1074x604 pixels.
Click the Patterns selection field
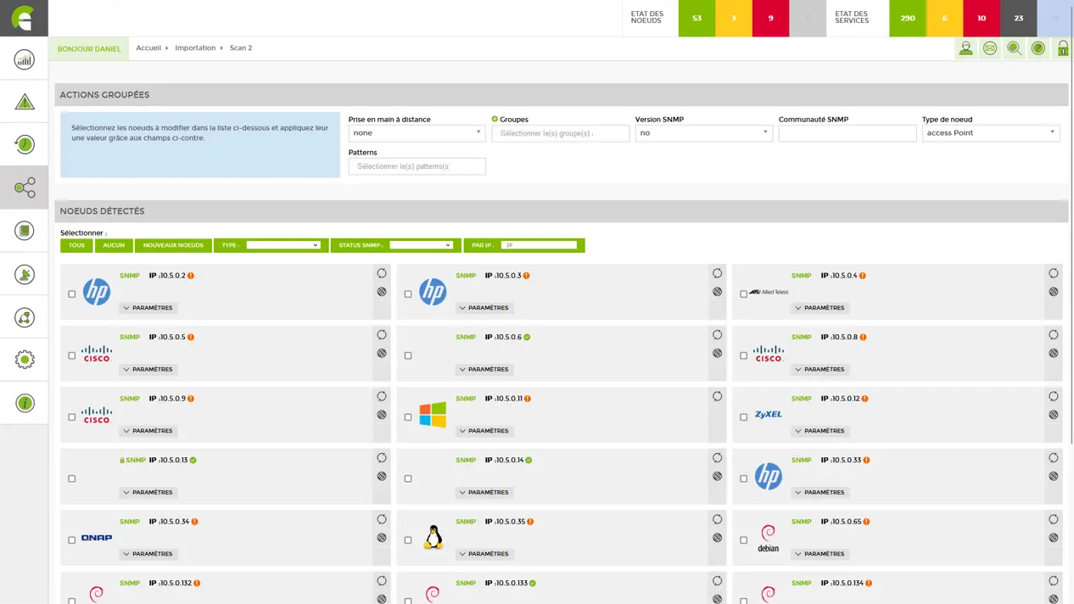click(417, 166)
